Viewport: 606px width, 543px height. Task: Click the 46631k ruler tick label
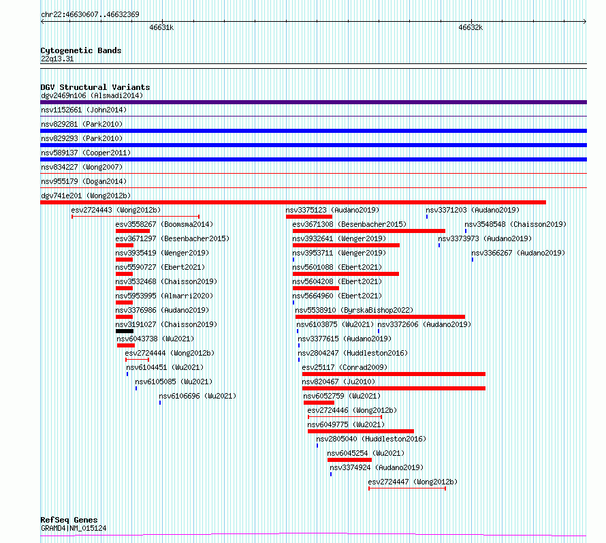point(161,27)
